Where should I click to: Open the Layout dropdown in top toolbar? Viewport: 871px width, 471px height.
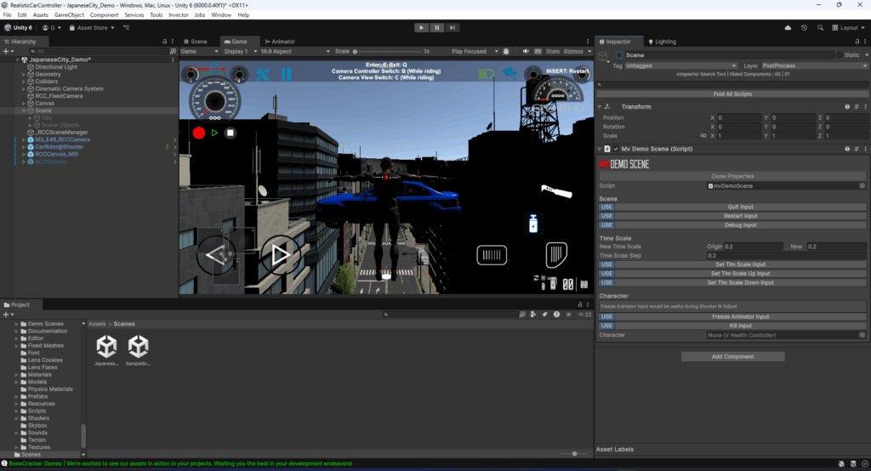pos(848,27)
